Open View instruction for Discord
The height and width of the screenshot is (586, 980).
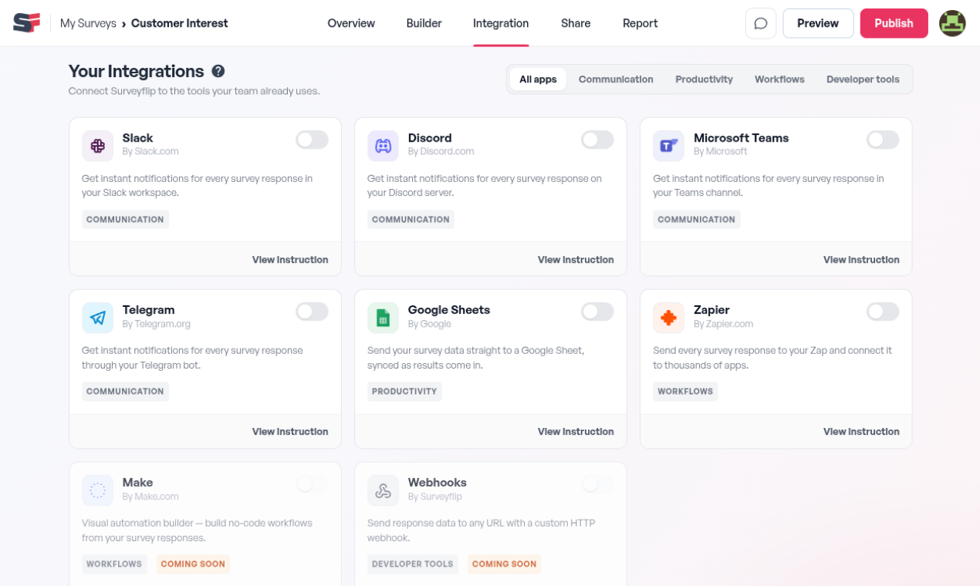click(x=576, y=260)
